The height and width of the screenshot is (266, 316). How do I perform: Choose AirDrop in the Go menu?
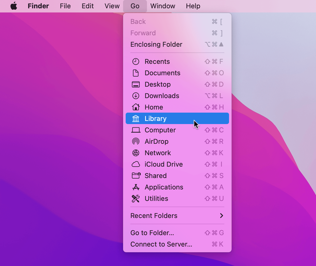click(x=177, y=141)
